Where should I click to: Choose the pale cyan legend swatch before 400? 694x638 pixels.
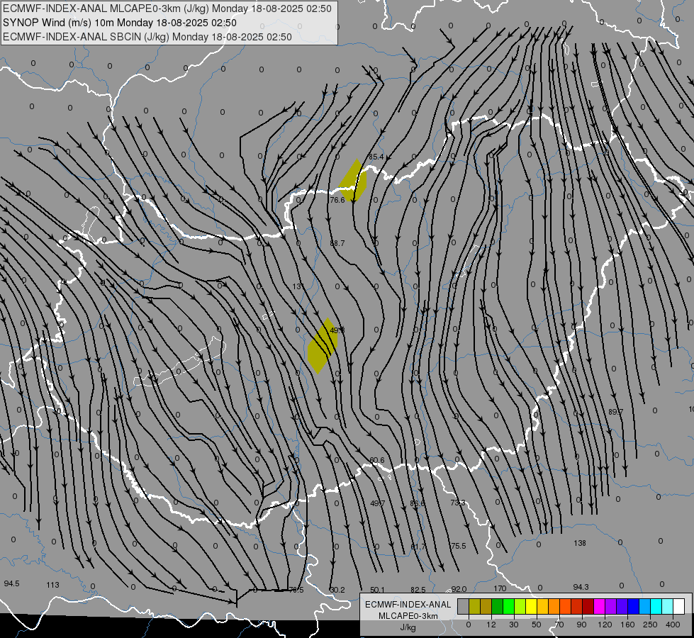(667, 606)
